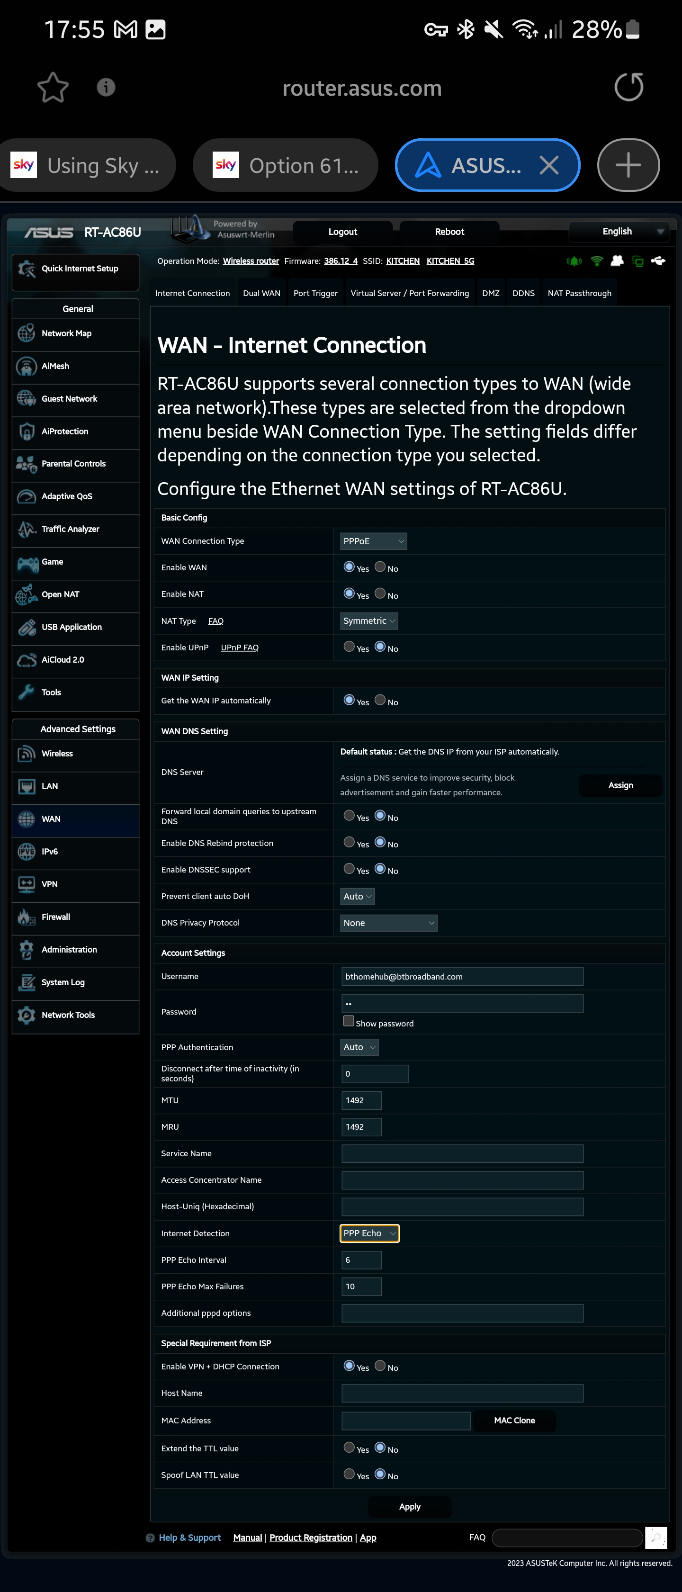
Task: Apply the WAN settings
Action: [410, 1507]
